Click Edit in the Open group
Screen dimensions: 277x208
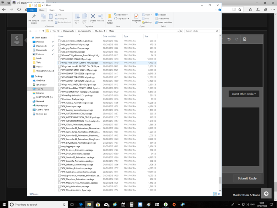146,19
